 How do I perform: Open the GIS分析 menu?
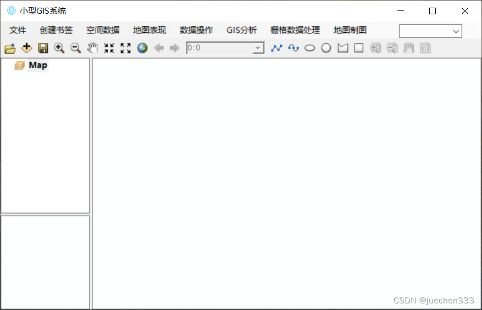pyautogui.click(x=242, y=30)
